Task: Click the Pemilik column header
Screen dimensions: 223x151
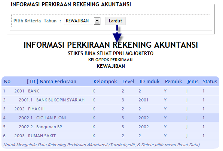Action: [x=174, y=81]
